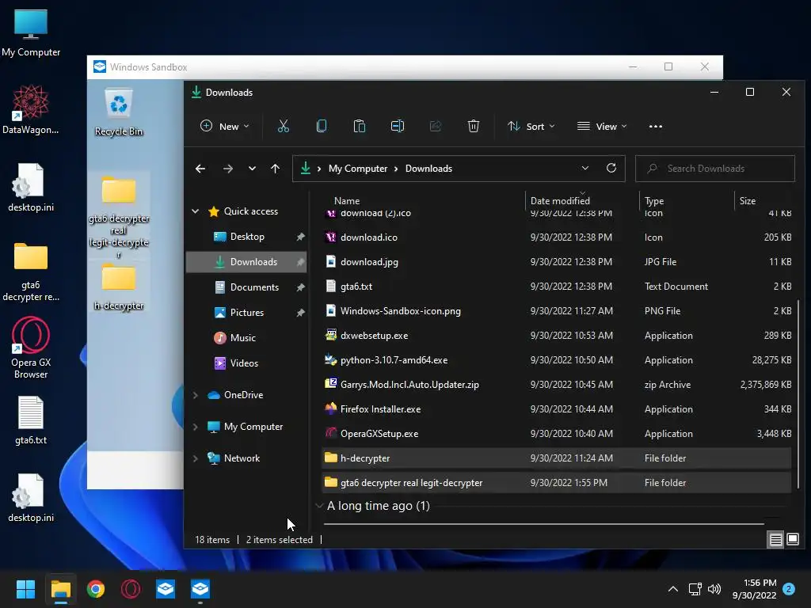
Task: Select download.jpg file
Action: coord(556,261)
